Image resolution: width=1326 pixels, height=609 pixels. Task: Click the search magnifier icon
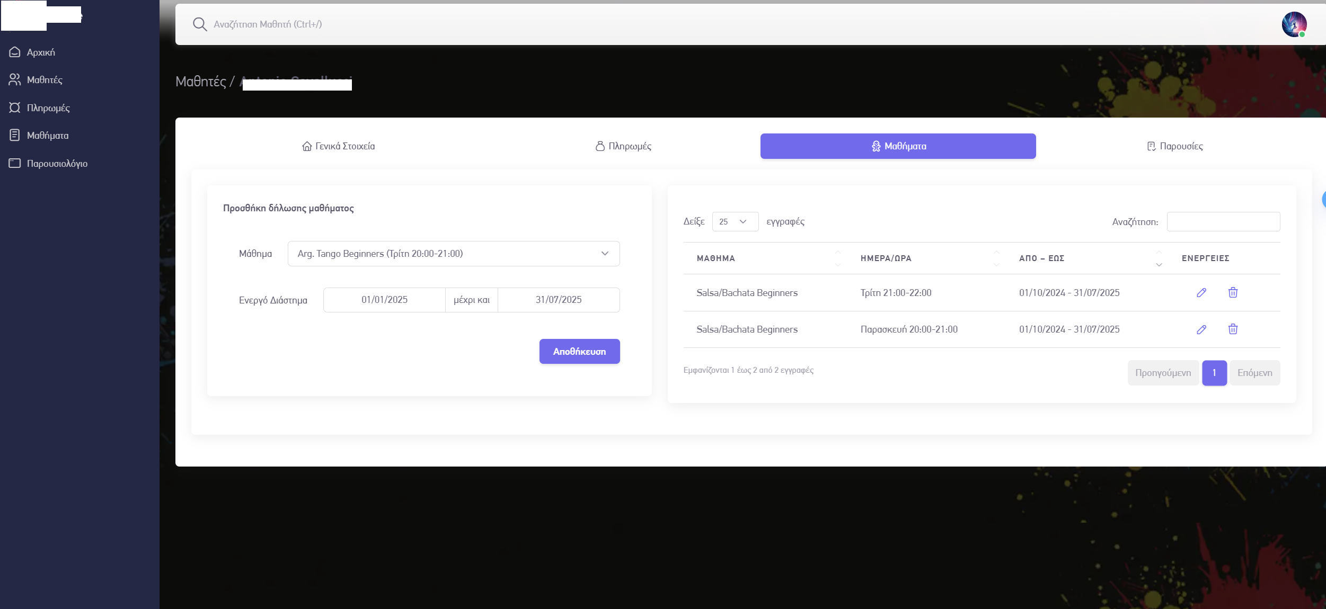pos(199,24)
